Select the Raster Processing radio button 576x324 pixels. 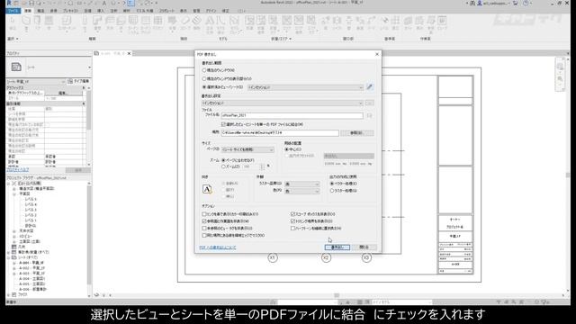pos(332,191)
